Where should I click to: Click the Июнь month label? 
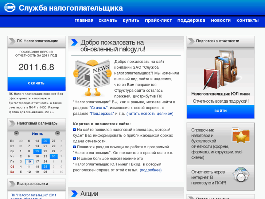pos(38,134)
